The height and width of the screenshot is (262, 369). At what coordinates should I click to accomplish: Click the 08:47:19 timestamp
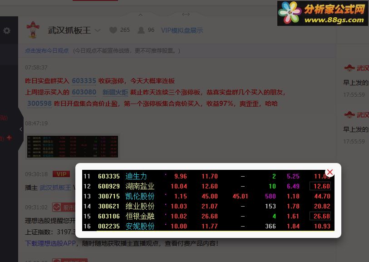pyautogui.click(x=36, y=124)
